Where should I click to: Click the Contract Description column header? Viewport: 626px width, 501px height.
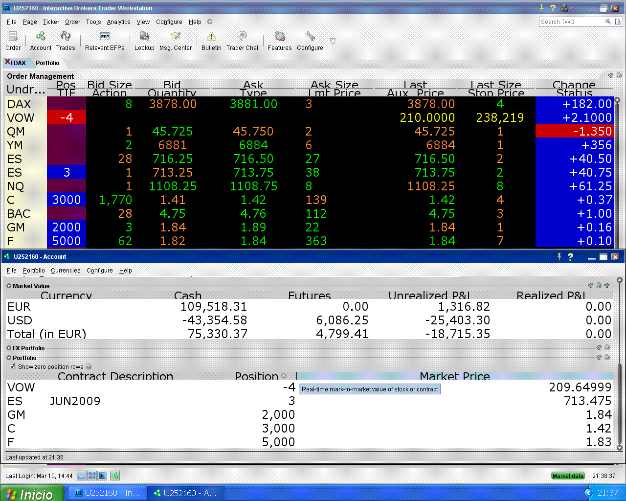[115, 376]
